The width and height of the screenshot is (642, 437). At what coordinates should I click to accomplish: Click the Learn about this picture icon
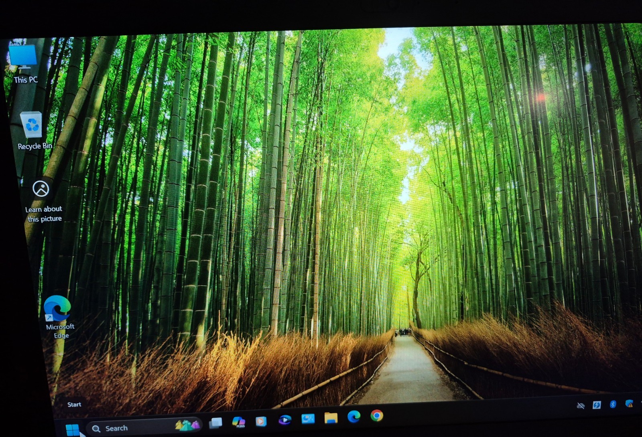click(41, 189)
